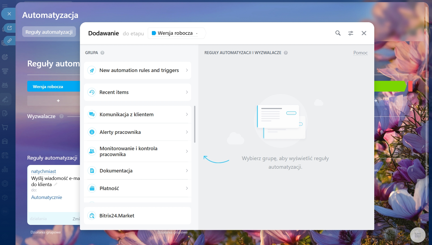Click the help icon next to GRUPA

(102, 53)
